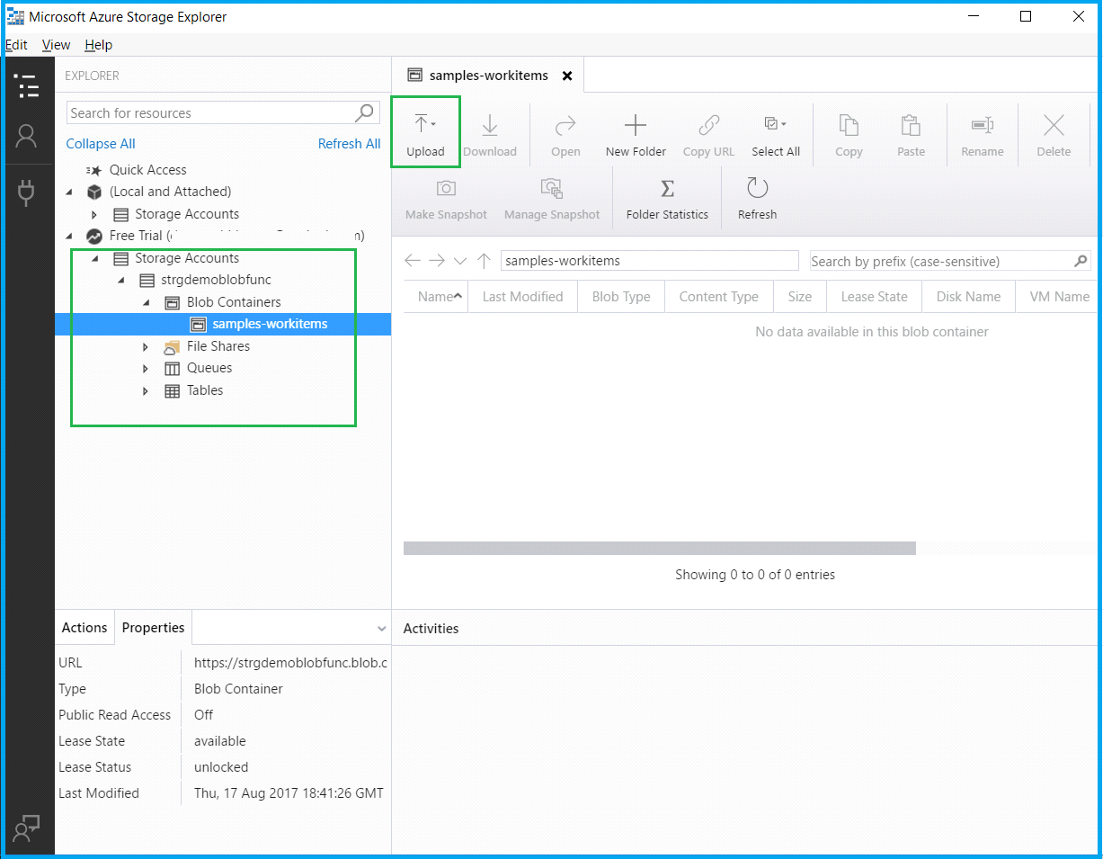Select samples-workitems in the tree
The image size is (1103, 859).
coord(270,324)
